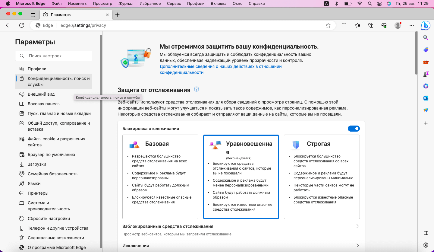Open macOS Control Center icon

(379, 4)
